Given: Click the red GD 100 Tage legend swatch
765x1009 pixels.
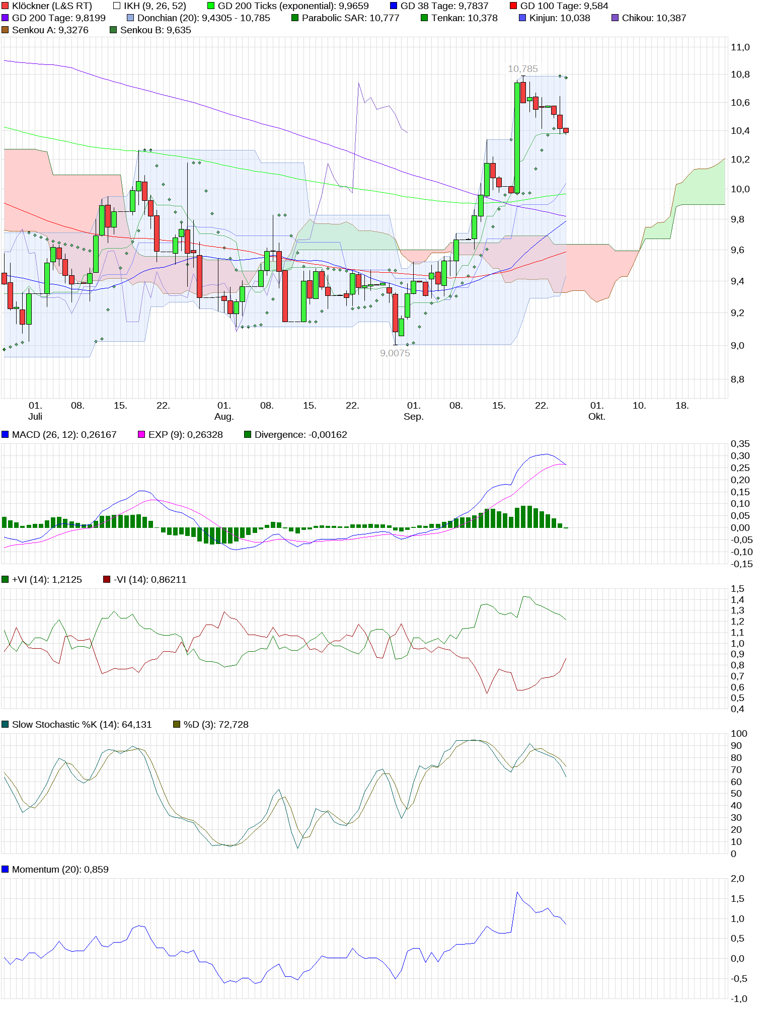Looking at the screenshot, I should 513,6.
